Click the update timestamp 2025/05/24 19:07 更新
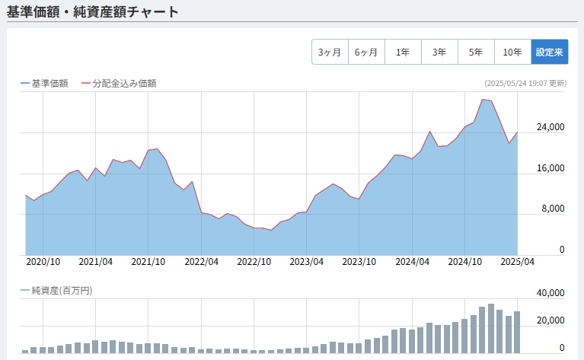584x360 pixels. (x=525, y=84)
